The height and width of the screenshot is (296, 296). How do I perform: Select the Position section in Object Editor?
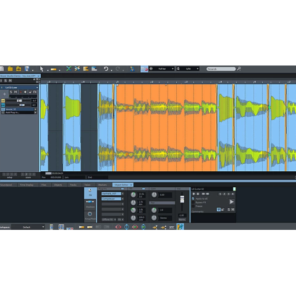click(90, 205)
